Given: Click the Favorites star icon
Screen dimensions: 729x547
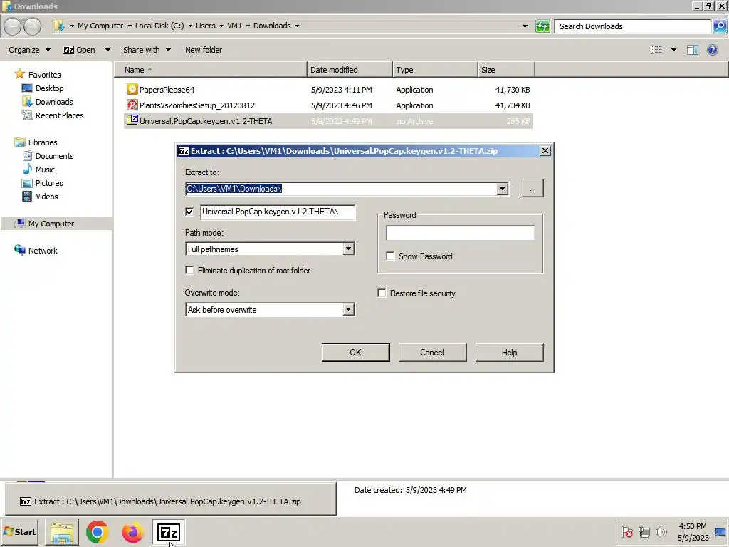Looking at the screenshot, I should [19, 74].
